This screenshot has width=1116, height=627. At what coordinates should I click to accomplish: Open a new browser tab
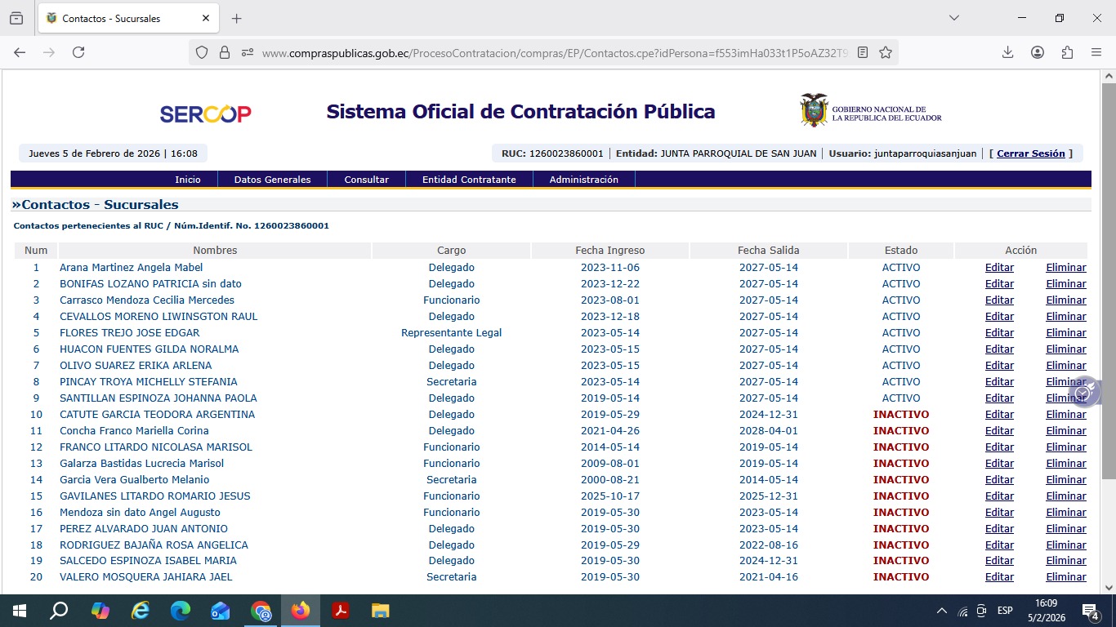(237, 18)
